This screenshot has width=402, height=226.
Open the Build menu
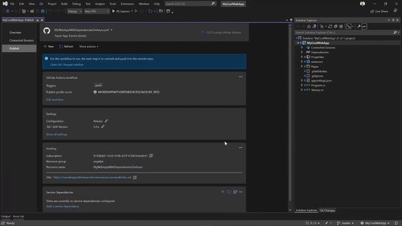pos(64,4)
